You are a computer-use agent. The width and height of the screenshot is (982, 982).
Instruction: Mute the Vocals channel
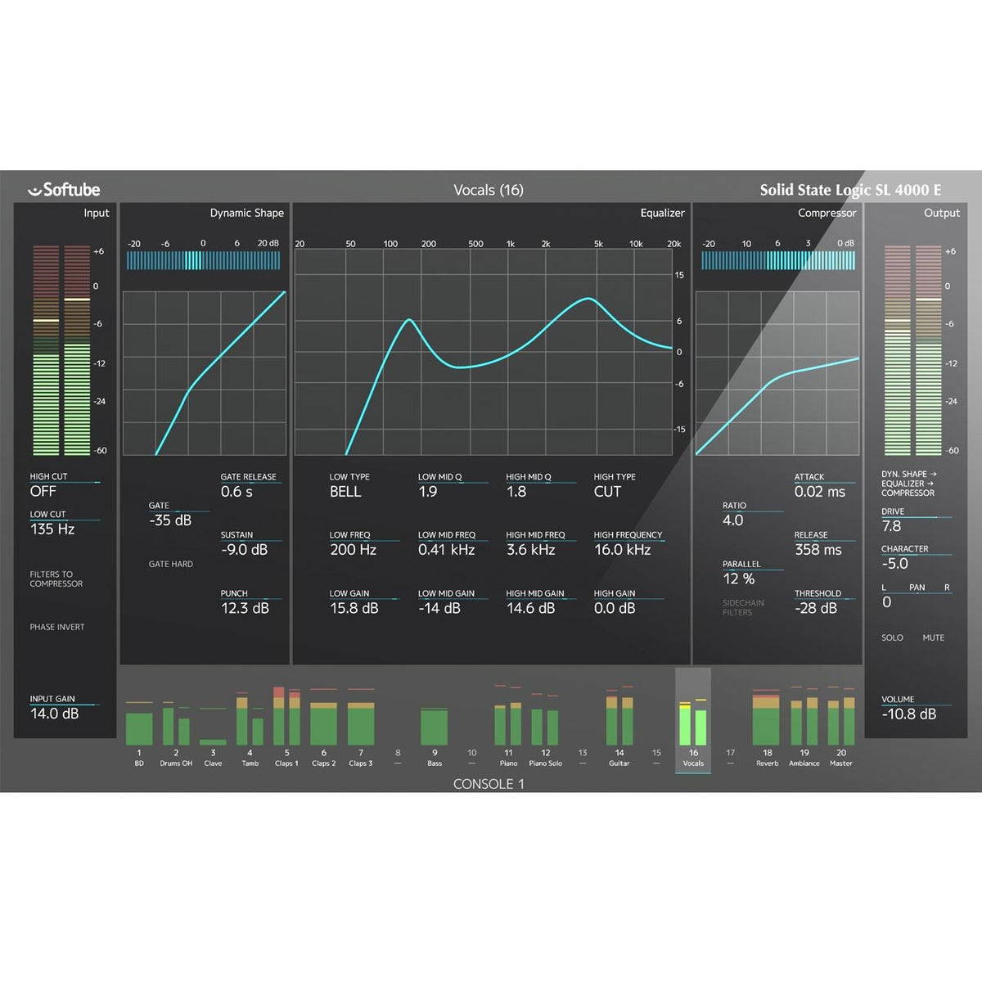tap(934, 637)
